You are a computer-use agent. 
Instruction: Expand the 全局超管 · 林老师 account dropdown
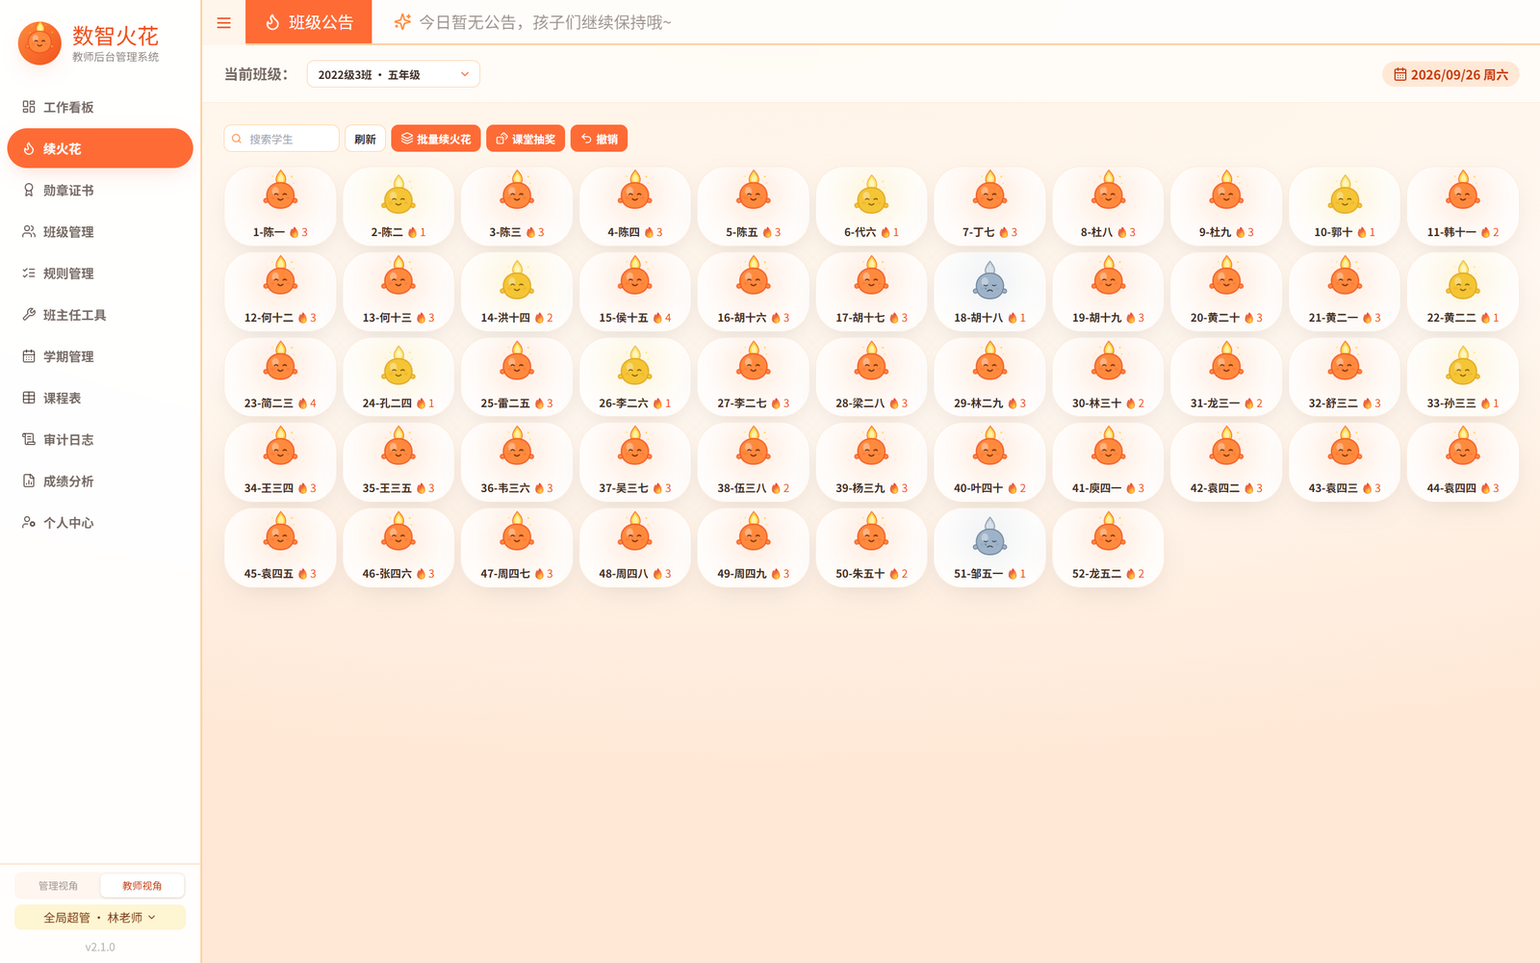tap(100, 917)
